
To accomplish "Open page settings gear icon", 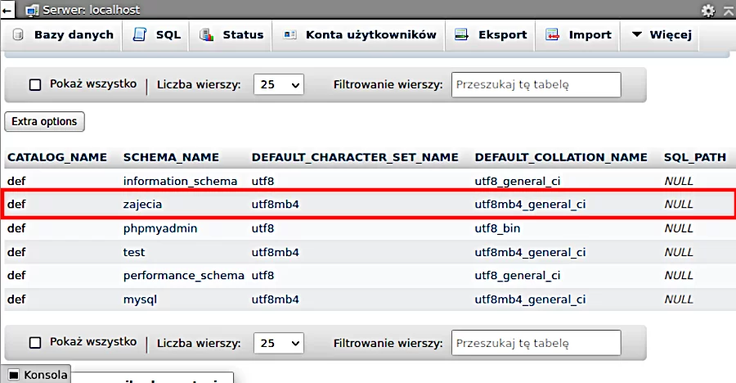I will pos(708,11).
